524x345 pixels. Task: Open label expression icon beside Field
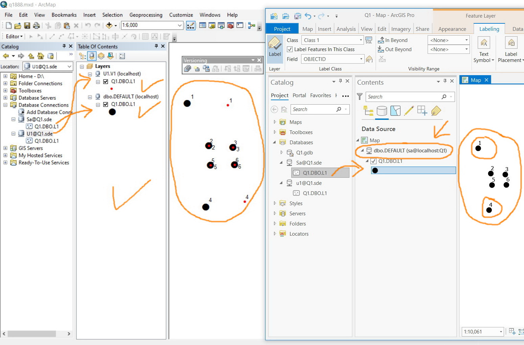369,59
